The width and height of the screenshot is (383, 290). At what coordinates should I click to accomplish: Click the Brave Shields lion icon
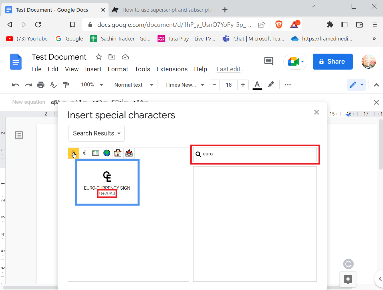[x=279, y=25]
